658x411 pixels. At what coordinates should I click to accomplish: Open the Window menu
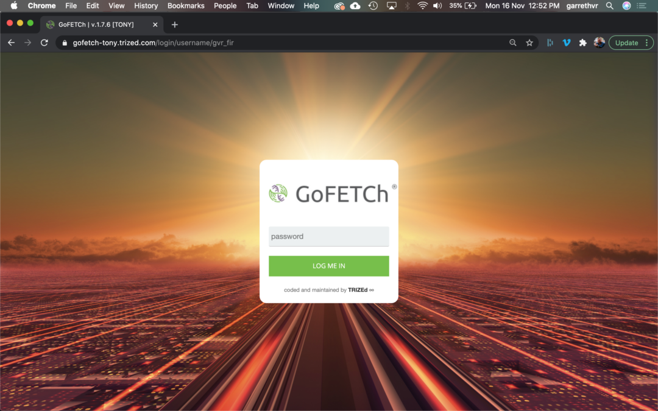(281, 6)
